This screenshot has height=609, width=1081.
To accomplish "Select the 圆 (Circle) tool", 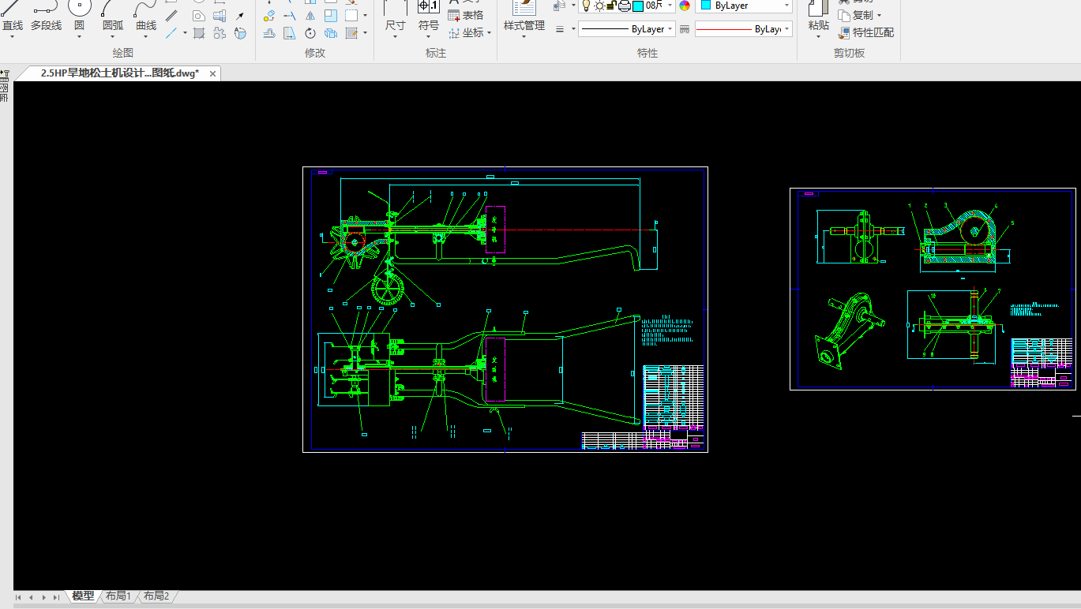I will pos(79,16).
